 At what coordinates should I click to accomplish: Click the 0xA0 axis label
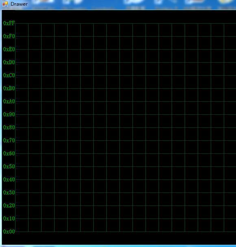[x=9, y=101]
